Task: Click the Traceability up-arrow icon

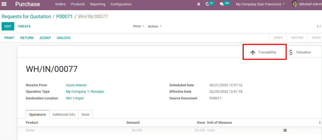Action: click(x=253, y=52)
